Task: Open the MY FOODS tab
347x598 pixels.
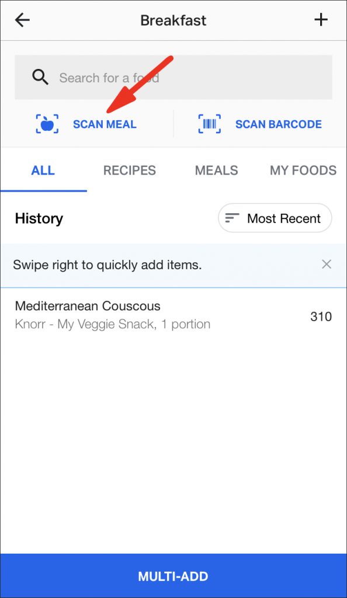Action: 303,170
